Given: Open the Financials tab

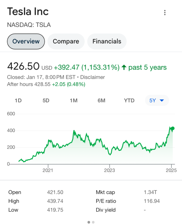Looking at the screenshot, I should 107,41.
